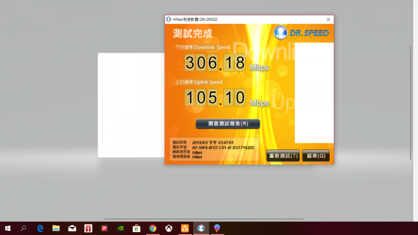
Task: Click the HiNet DR.SPEED window title text
Action: (195, 20)
